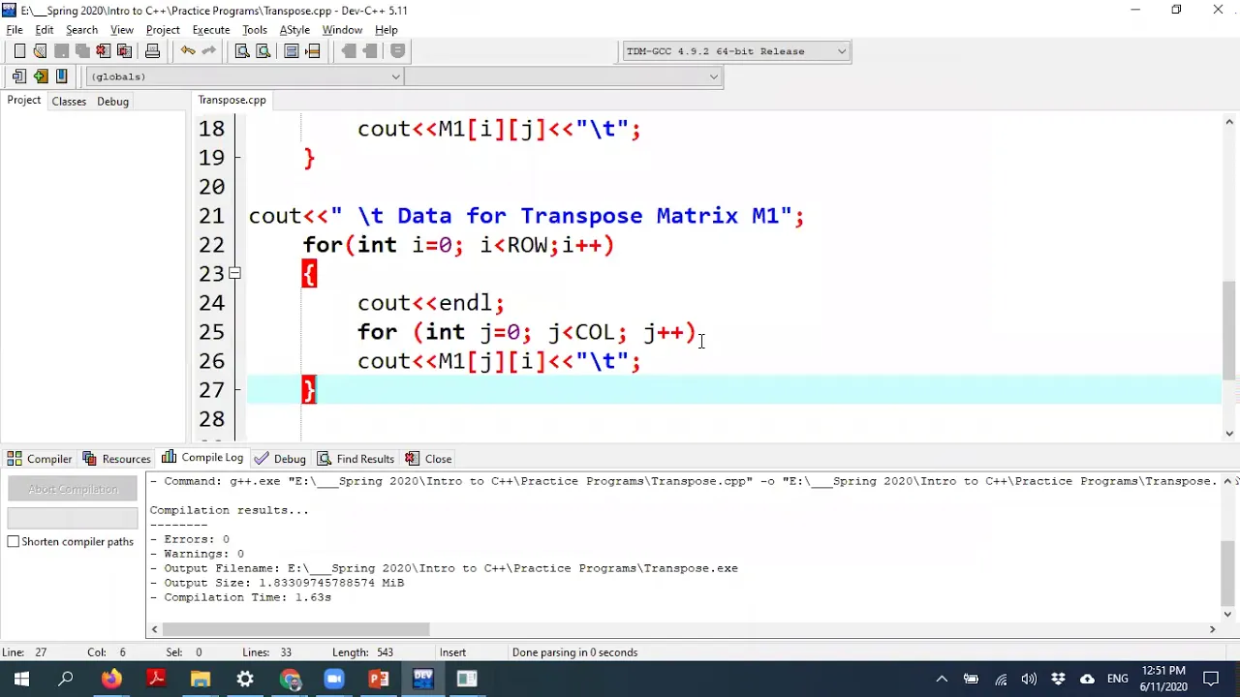
Task: Click the Print toolbar icon
Action: (x=152, y=51)
